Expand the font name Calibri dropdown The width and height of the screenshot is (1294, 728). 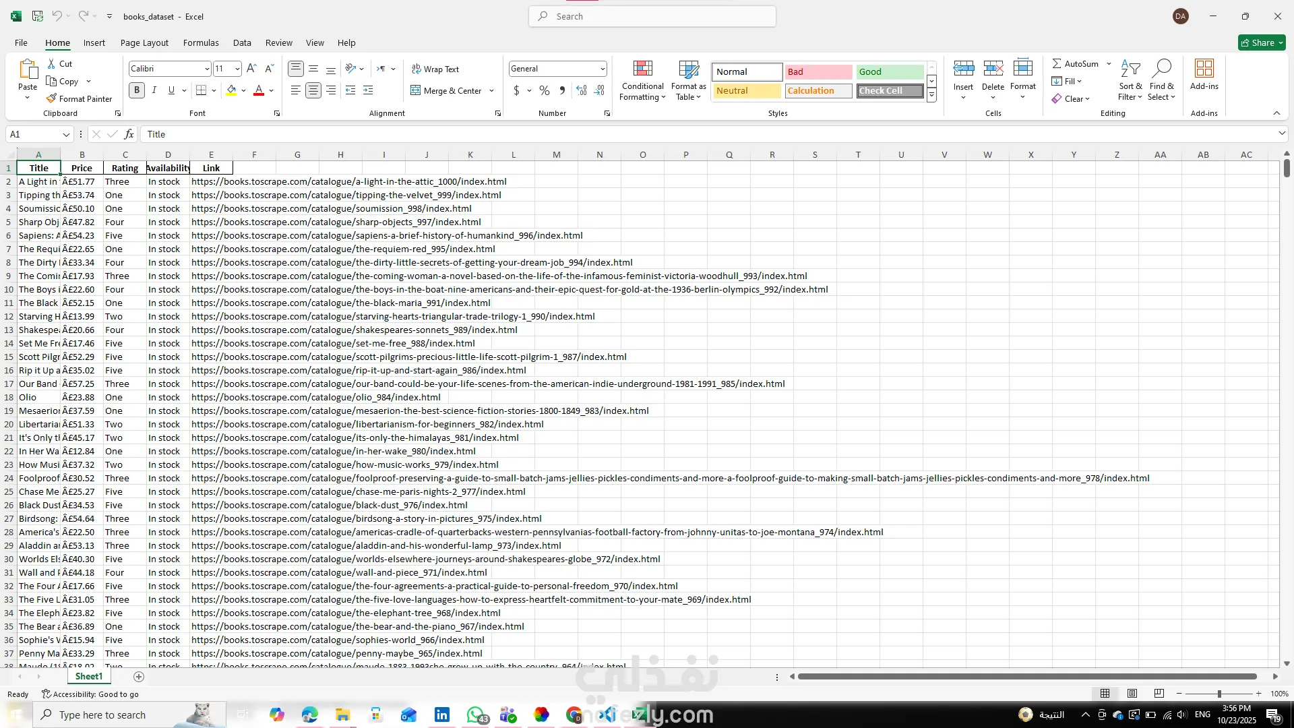pos(207,69)
